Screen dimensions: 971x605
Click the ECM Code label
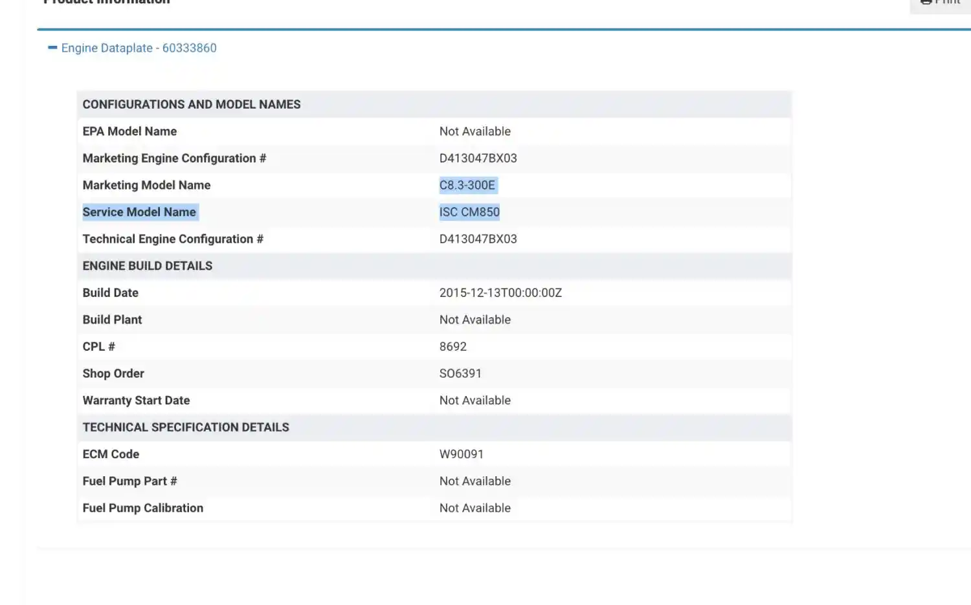(111, 454)
